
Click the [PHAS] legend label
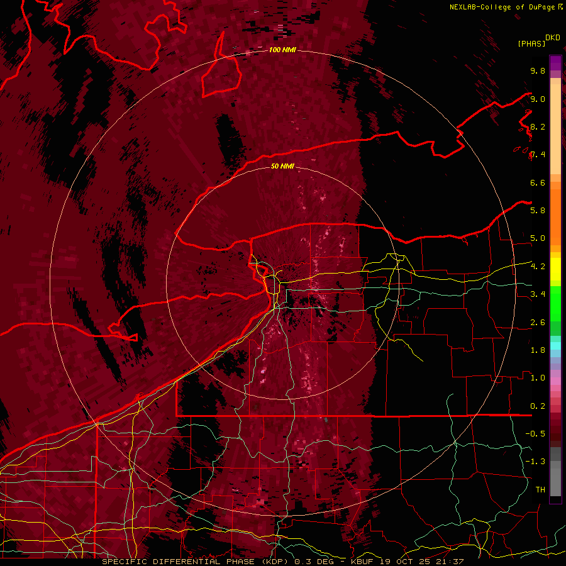[531, 43]
